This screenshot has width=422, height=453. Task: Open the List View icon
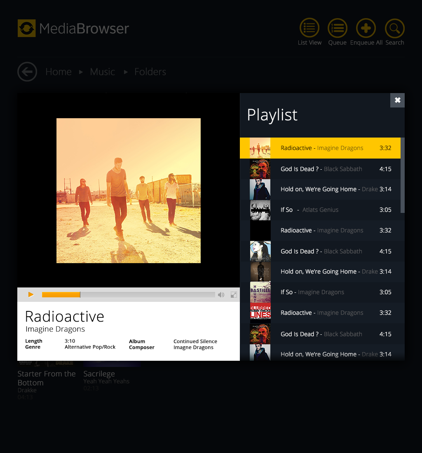point(309,28)
